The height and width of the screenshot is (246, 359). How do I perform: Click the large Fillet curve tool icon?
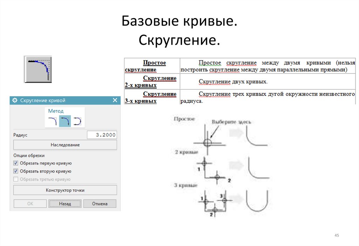pos(38,69)
